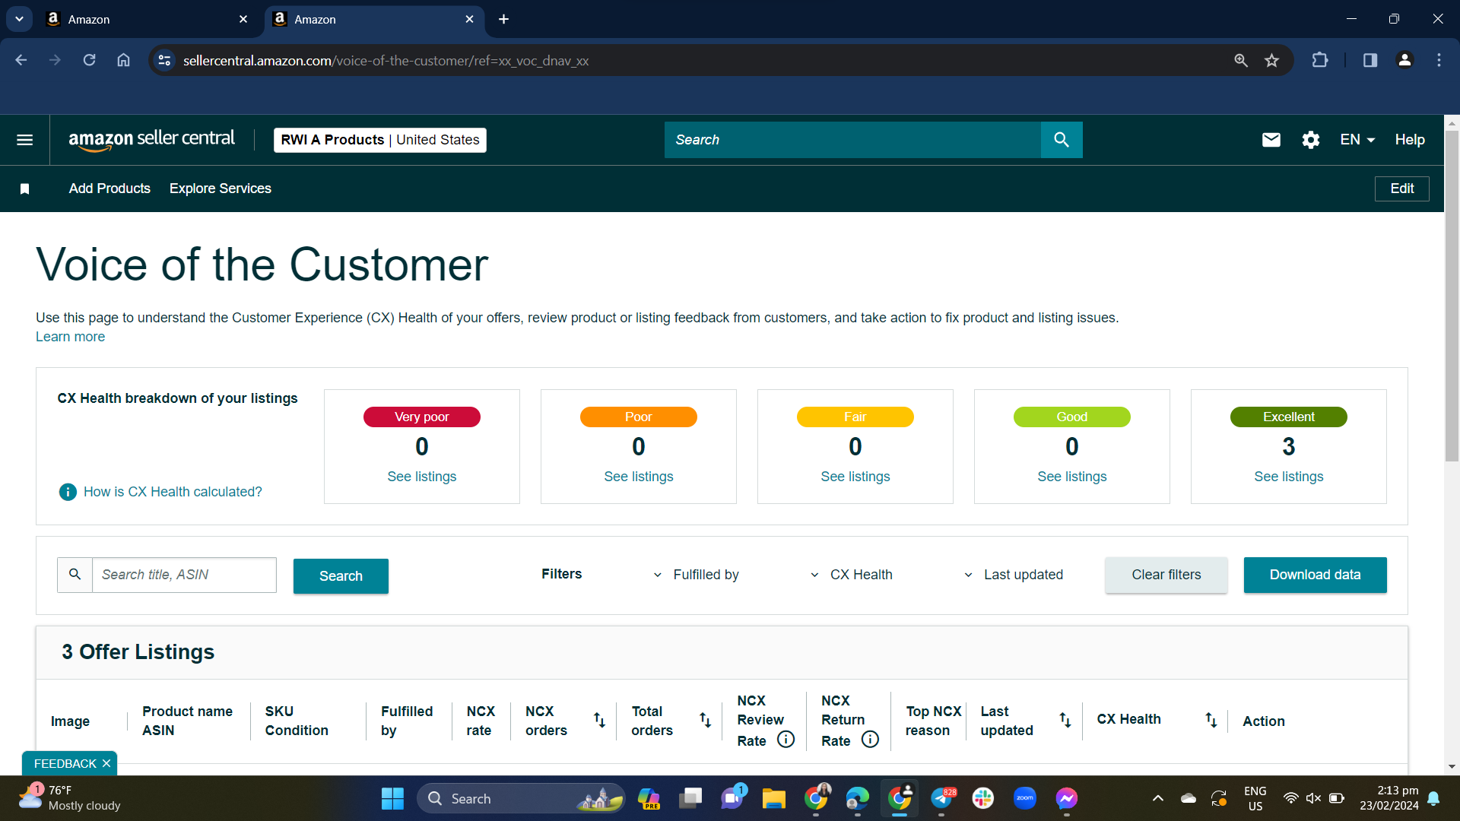Expand the Last updated filter dropdown
1460x821 pixels.
click(1013, 575)
